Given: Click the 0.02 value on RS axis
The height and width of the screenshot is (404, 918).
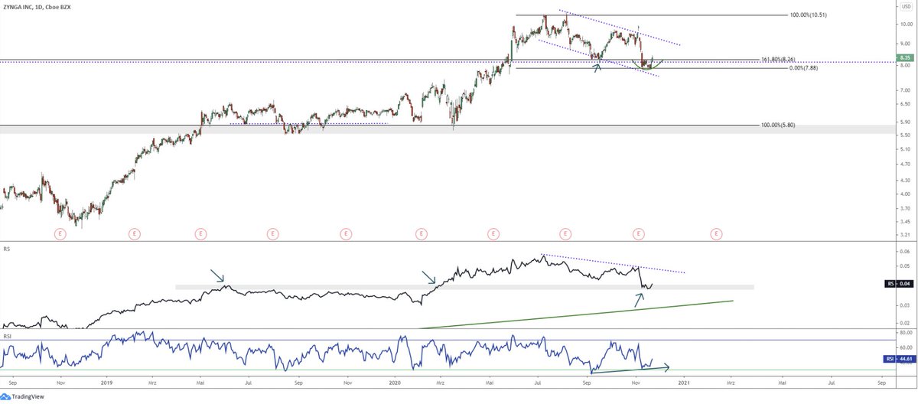Looking at the screenshot, I should (x=907, y=323).
